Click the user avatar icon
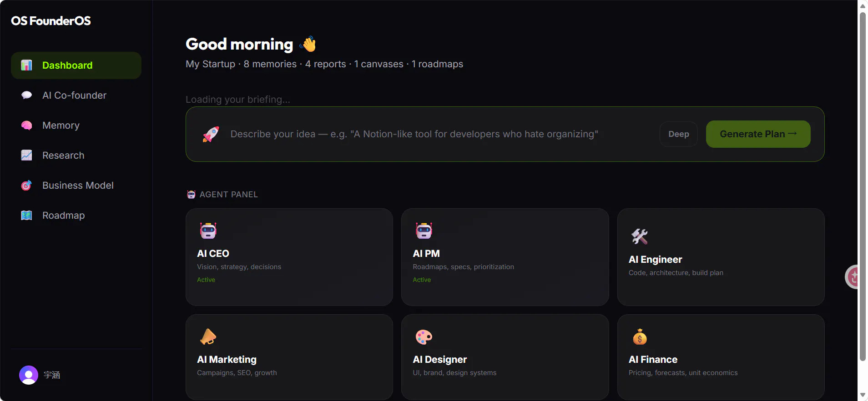Screen dimensions: 868x401 29,375
